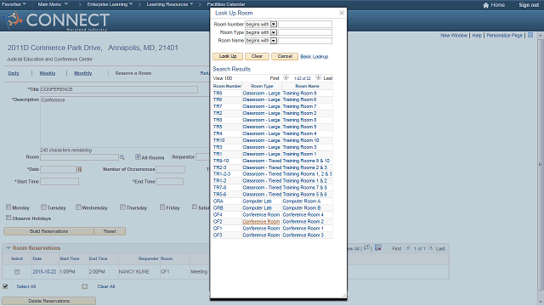544x306 pixels.
Task: Open the calendar picker next to Date
Action: 79,169
